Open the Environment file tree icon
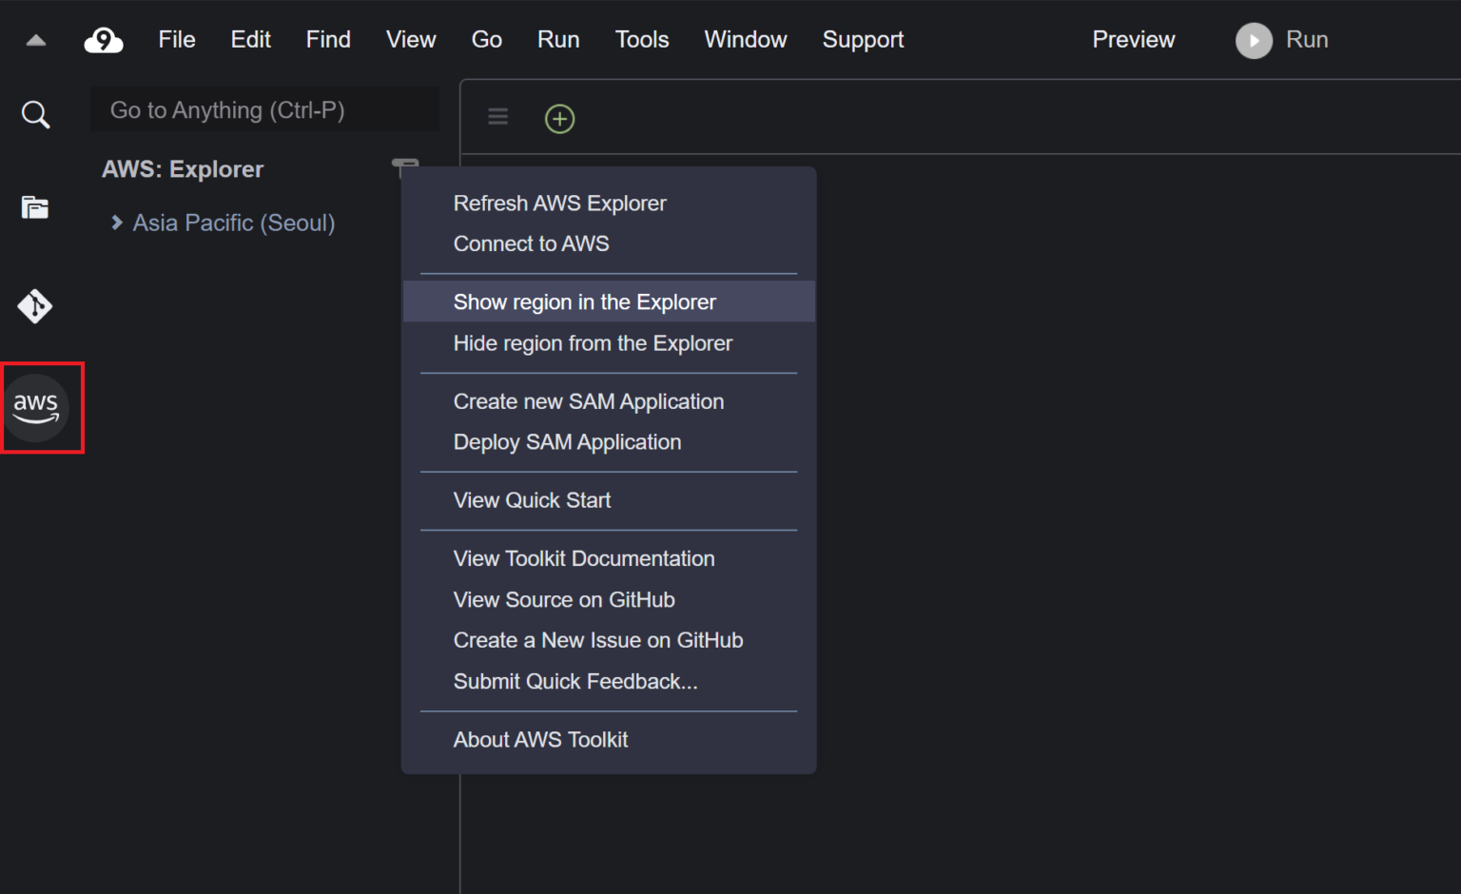 point(35,207)
